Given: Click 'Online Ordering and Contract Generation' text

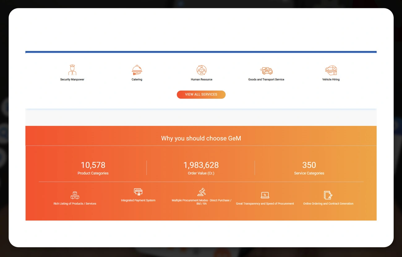Looking at the screenshot, I should point(328,204).
